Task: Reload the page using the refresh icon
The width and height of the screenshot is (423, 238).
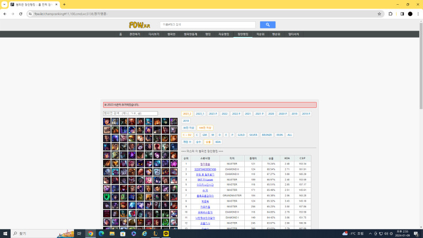Action: tap(21, 14)
